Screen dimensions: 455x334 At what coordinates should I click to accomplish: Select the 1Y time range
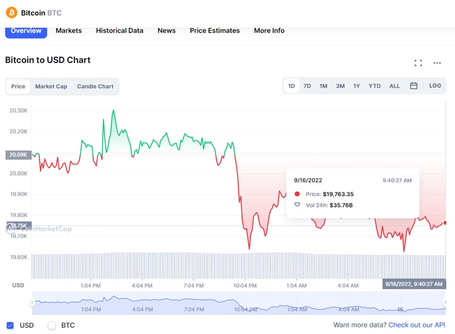(357, 86)
